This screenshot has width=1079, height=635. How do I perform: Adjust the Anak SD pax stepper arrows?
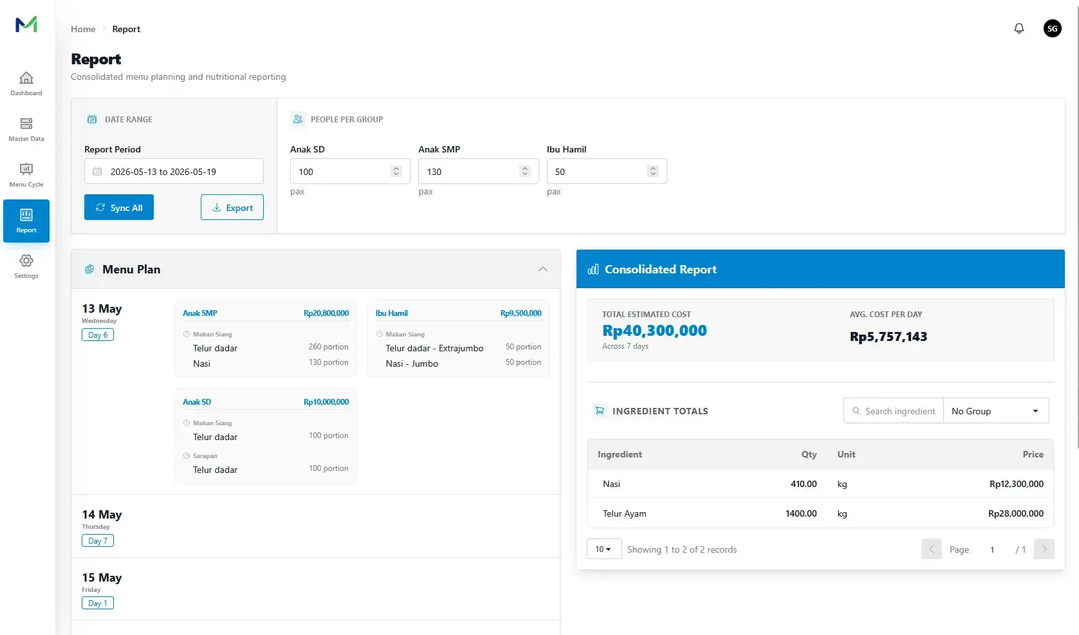click(x=396, y=171)
